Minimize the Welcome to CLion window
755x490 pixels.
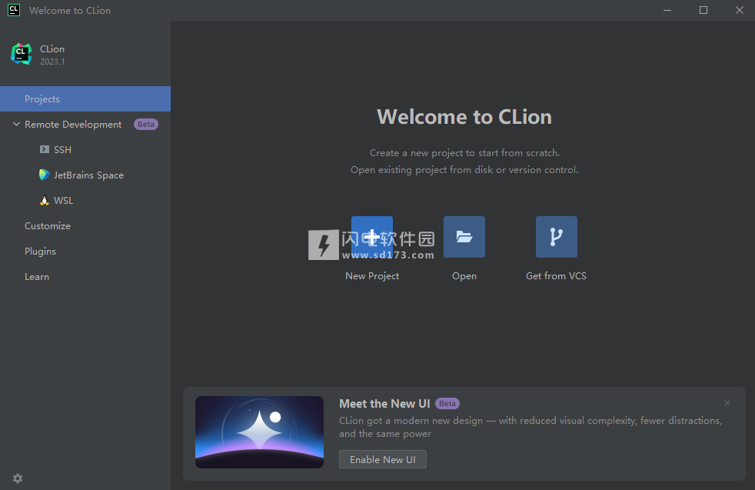point(667,10)
